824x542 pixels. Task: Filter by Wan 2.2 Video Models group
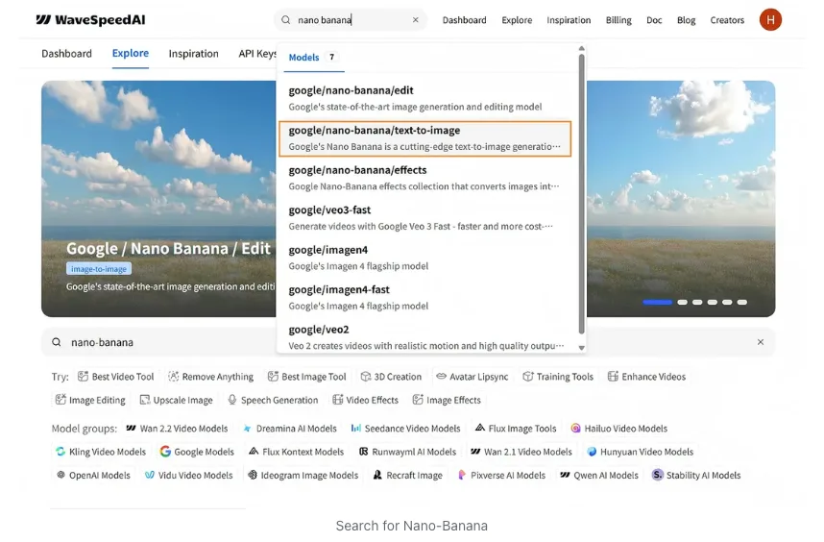tap(177, 429)
